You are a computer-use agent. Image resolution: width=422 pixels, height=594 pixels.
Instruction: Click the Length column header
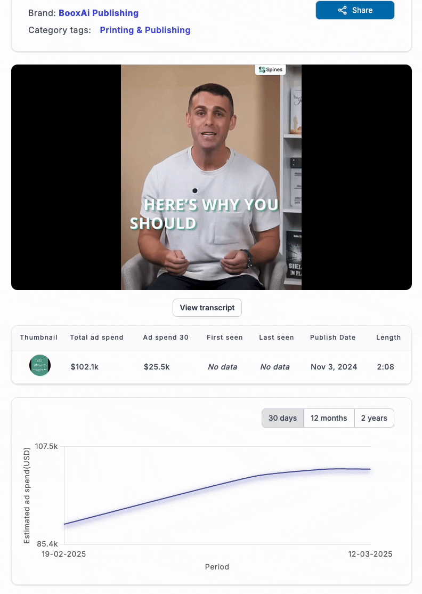click(x=388, y=338)
